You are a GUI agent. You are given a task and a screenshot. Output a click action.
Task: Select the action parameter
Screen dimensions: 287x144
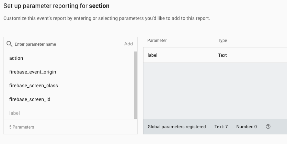pos(16,58)
